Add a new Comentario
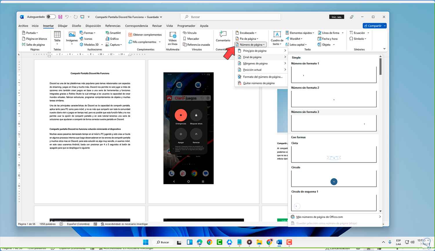 pyautogui.click(x=223, y=37)
